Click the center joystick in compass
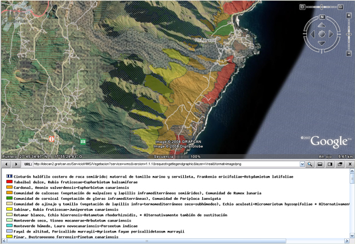The height and width of the screenshot is (244, 355). [x=322, y=34]
